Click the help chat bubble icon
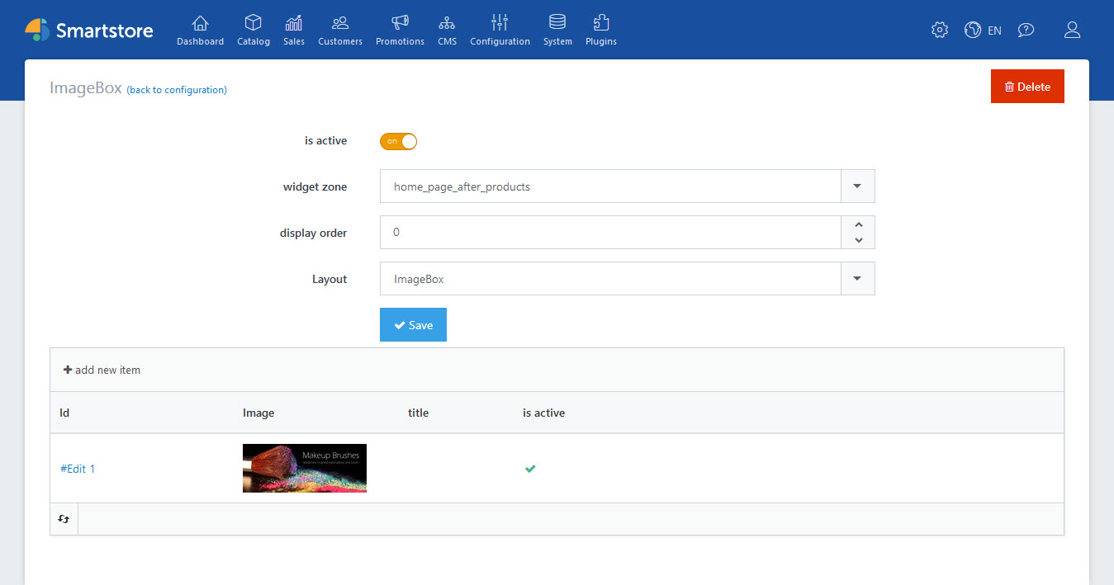The image size is (1114, 585). coord(1026,30)
